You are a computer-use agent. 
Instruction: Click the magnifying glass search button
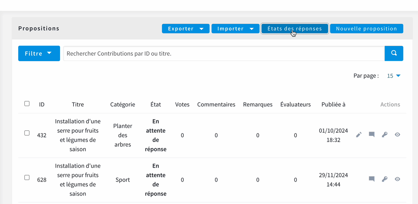[394, 53]
